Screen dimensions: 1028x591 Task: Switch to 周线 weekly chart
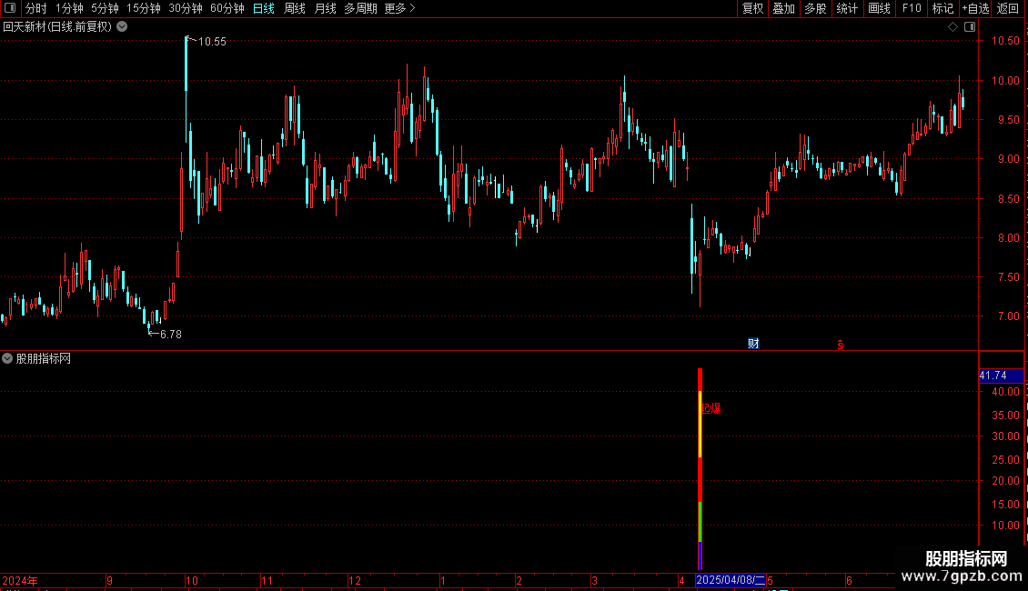point(295,8)
